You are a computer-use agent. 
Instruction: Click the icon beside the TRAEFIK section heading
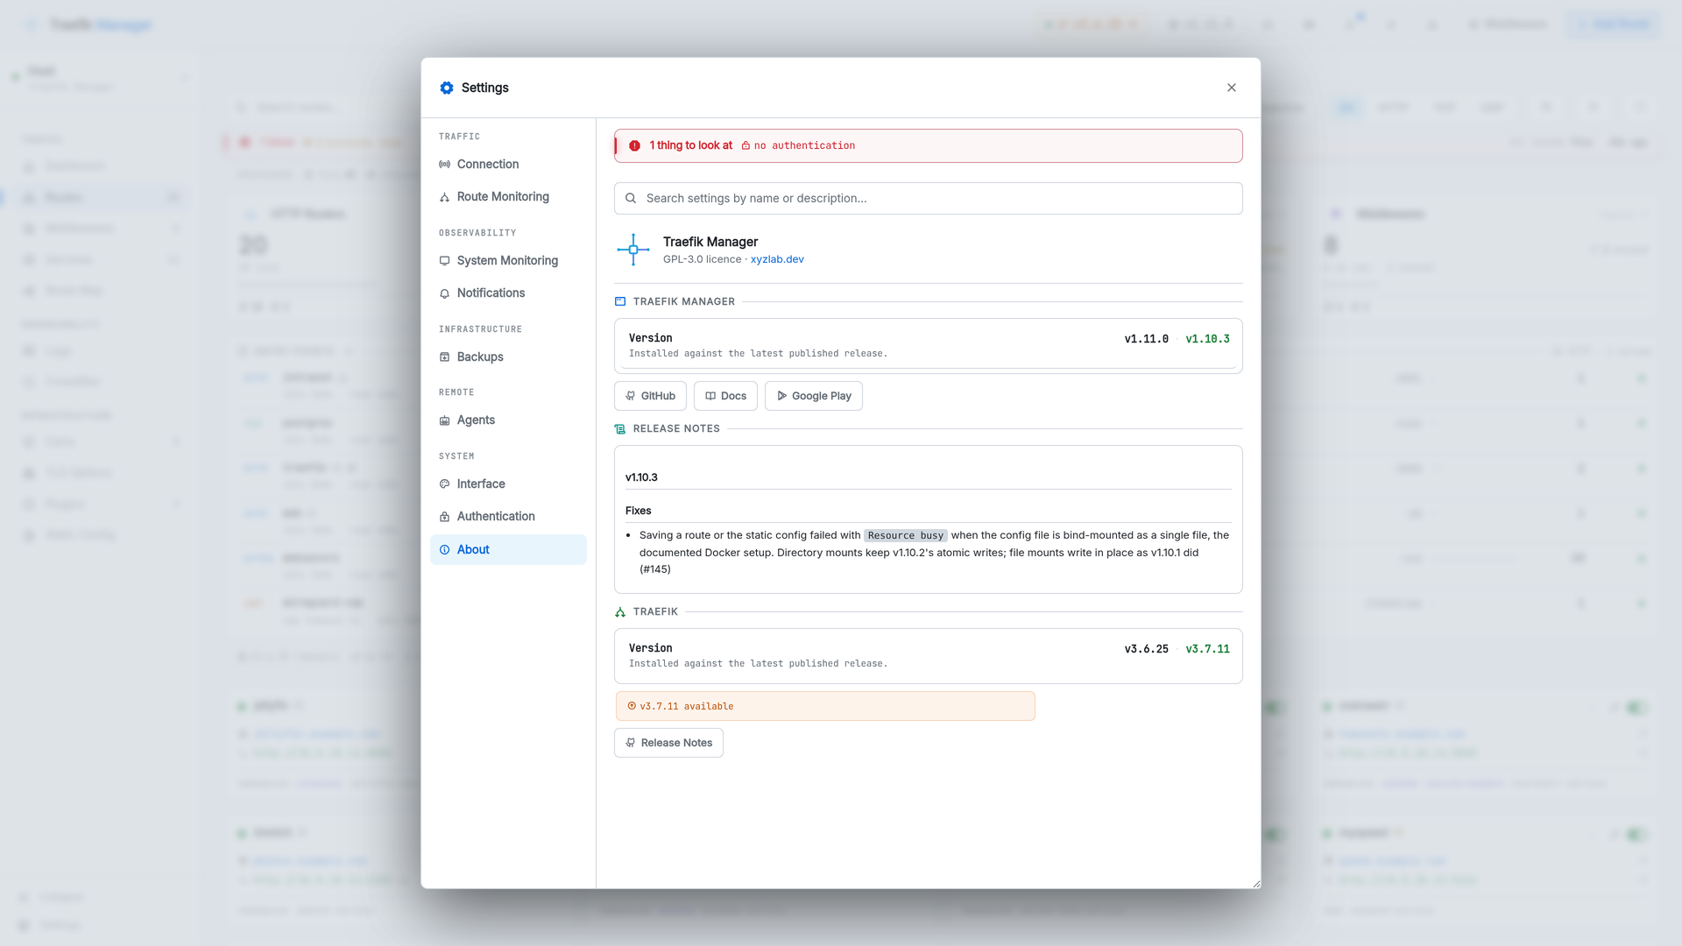click(x=620, y=611)
